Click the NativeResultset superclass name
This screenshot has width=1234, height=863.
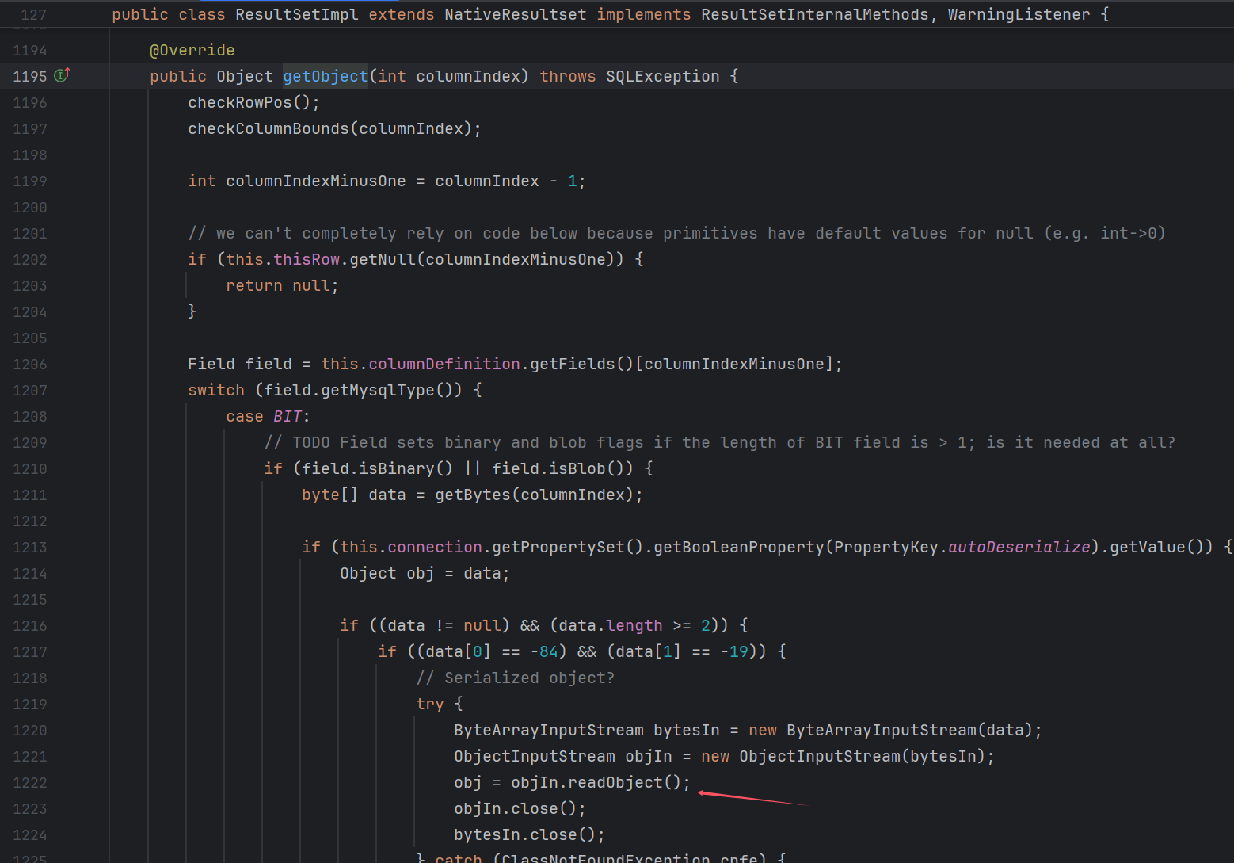515,14
